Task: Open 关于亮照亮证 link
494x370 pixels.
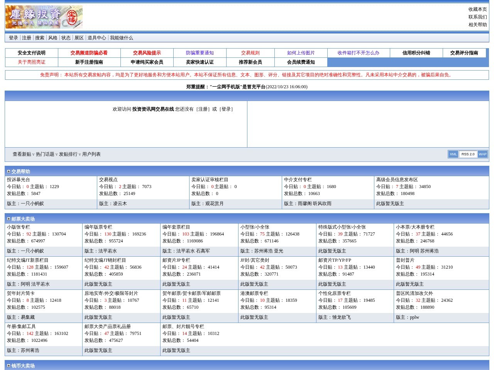Action: (32, 62)
